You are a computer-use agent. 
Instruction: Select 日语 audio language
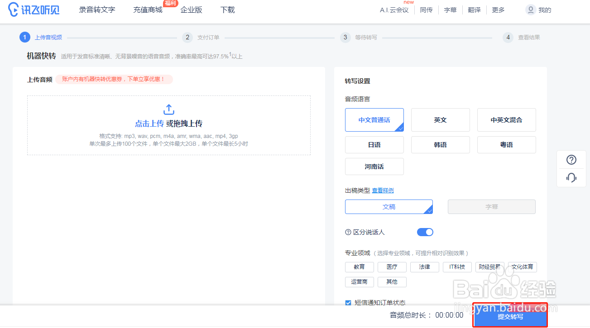[374, 145]
